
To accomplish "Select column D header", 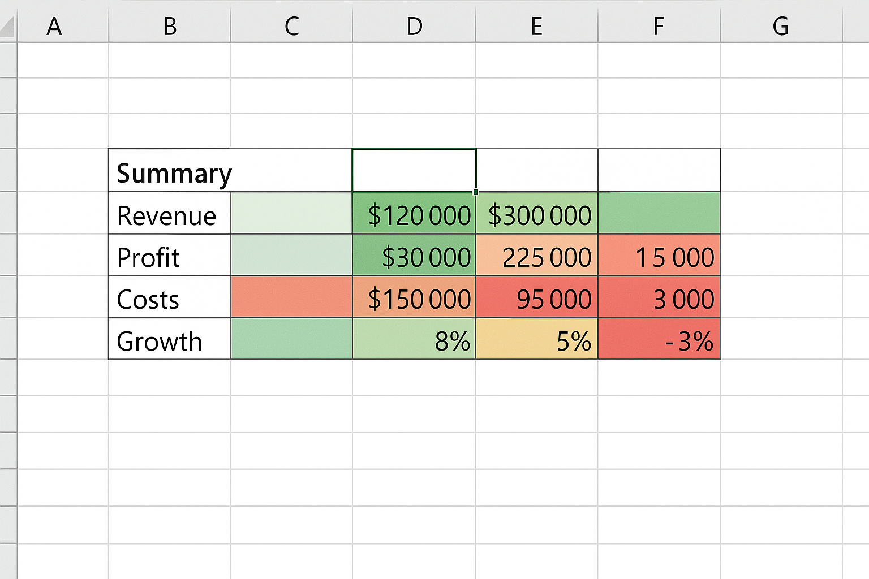I will click(414, 26).
